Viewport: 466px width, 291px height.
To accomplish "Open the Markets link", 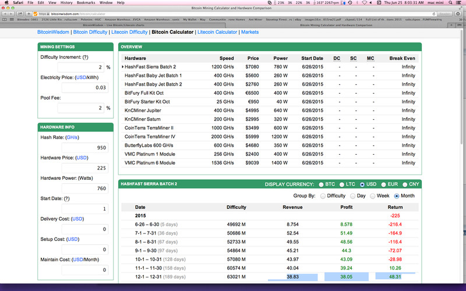I will (x=250, y=32).
